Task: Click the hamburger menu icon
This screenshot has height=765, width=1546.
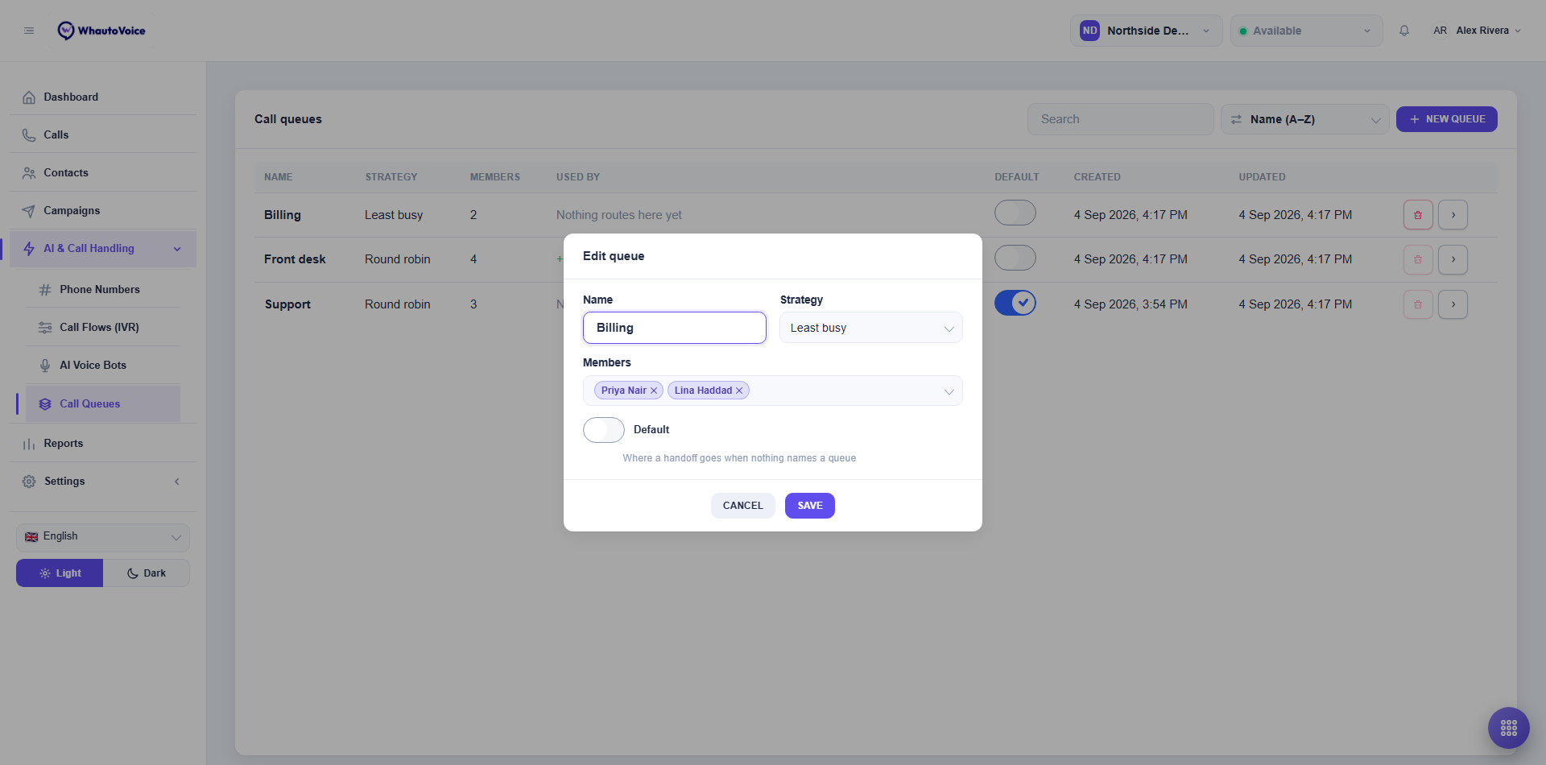Action: tap(29, 31)
